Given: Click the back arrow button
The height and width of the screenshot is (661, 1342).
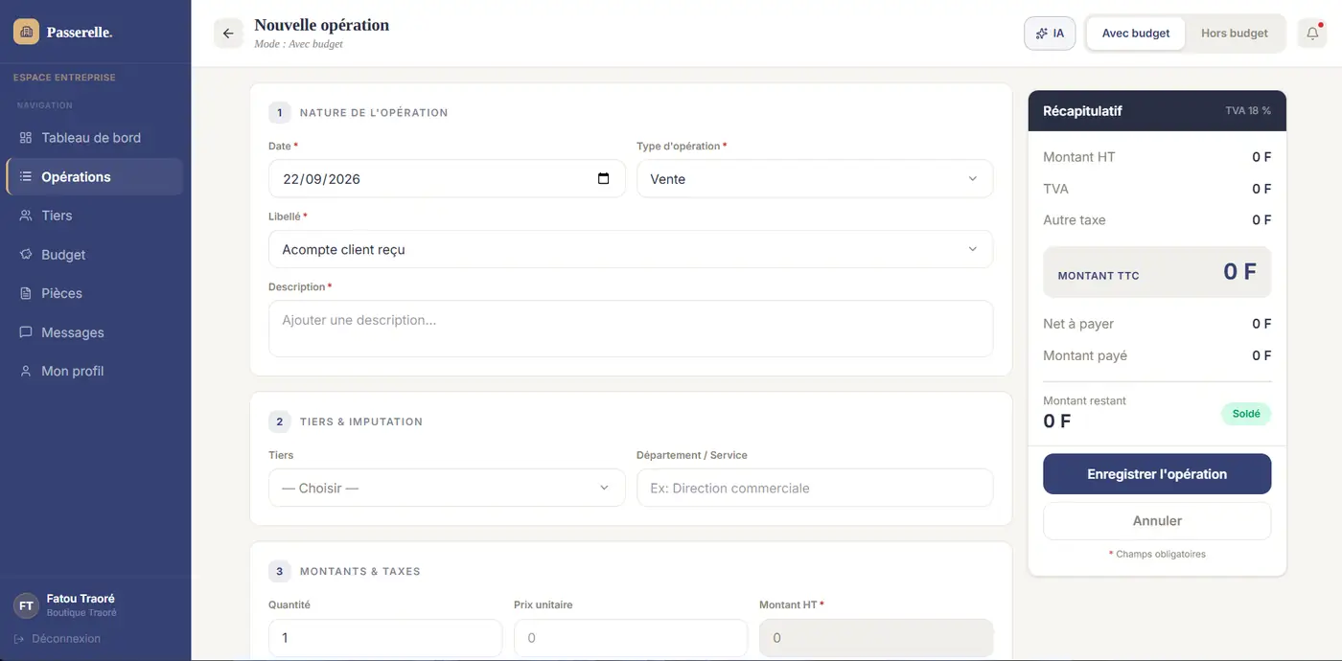Looking at the screenshot, I should [228, 34].
